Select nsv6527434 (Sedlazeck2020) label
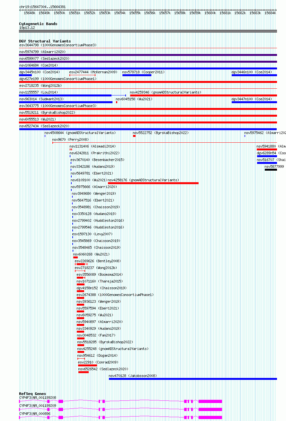Viewport: 286px width, 421px height. (44, 126)
